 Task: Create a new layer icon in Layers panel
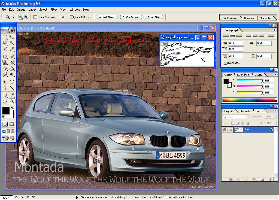(262, 179)
